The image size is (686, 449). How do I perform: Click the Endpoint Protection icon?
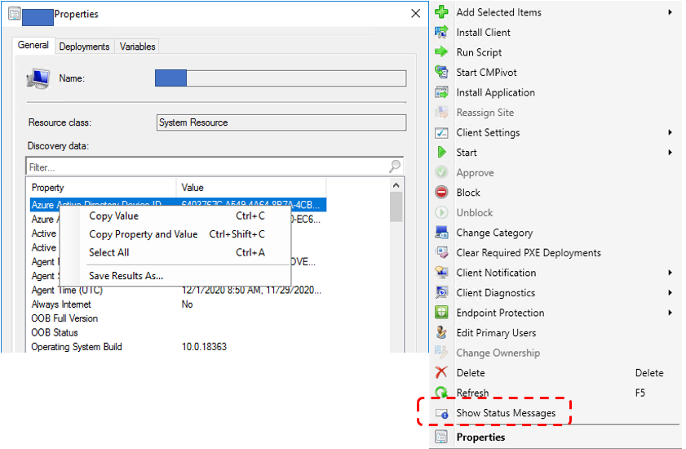(x=441, y=313)
